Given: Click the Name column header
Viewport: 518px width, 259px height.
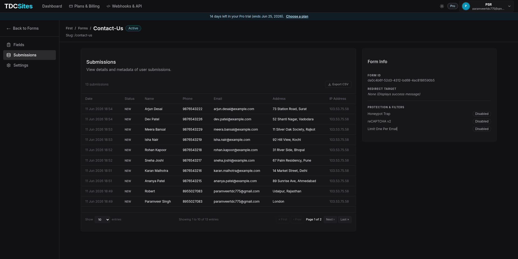Looking at the screenshot, I should pyautogui.click(x=149, y=99).
